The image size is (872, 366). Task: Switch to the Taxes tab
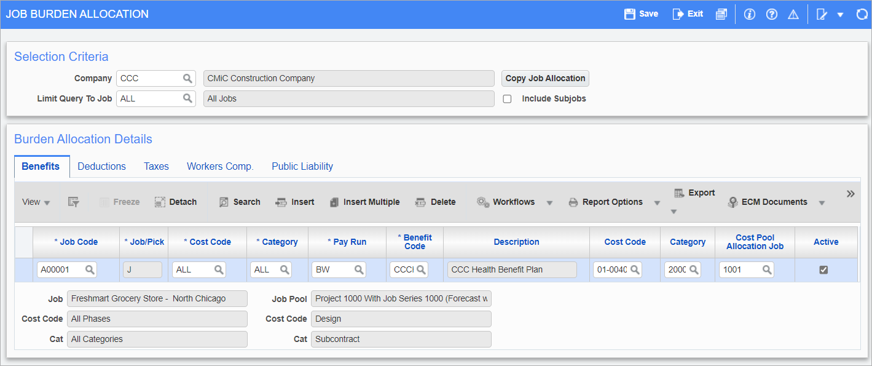click(x=156, y=166)
